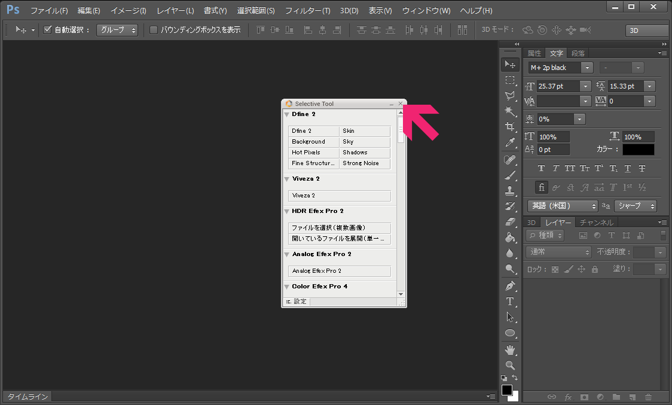Viewport: 672px width, 405px height.
Task: Select the Spot Healing Brush tool
Action: 509,160
